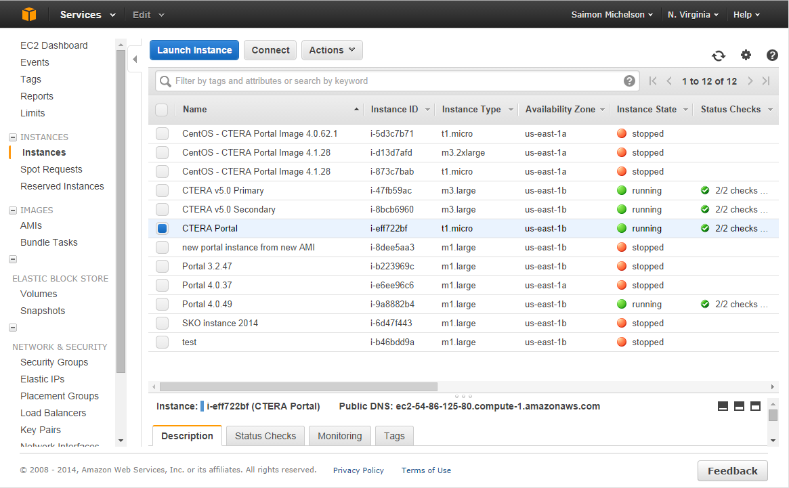Open the Saimon Michelson account menu
The image size is (789, 488).
(612, 15)
